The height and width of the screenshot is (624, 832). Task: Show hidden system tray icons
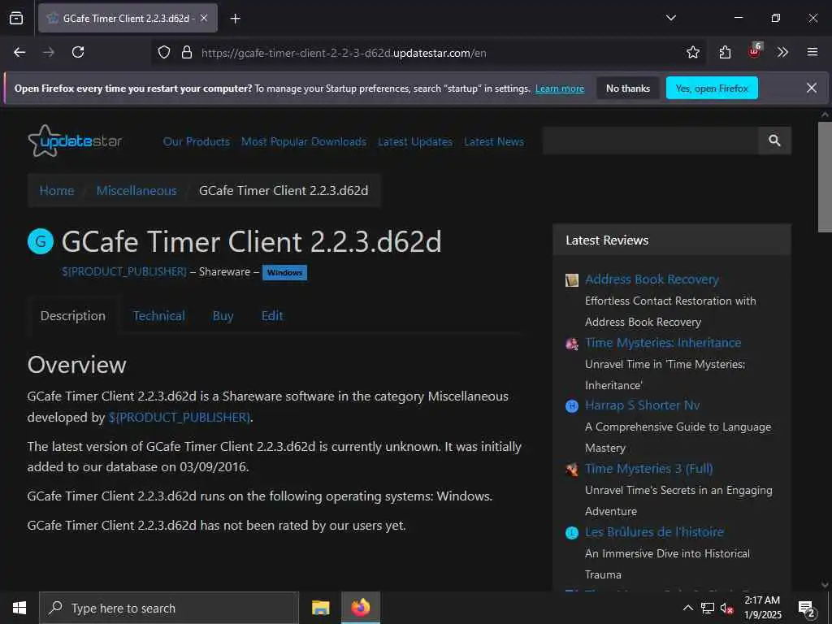pyautogui.click(x=687, y=608)
